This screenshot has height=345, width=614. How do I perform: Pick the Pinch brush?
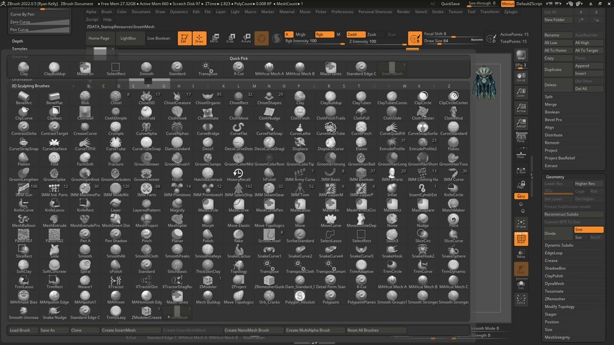(146, 236)
